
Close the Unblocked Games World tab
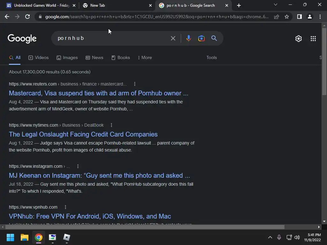click(74, 6)
